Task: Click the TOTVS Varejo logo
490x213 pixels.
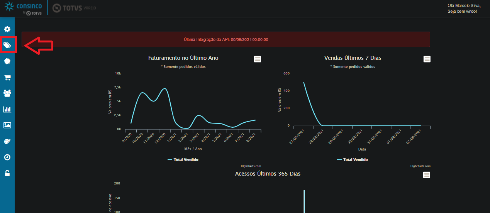Action: coord(74,8)
